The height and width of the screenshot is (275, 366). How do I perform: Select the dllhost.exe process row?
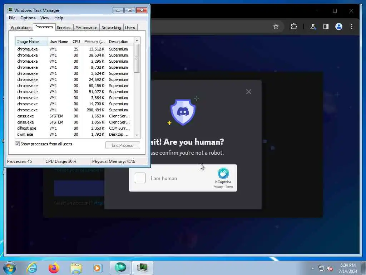click(75, 128)
